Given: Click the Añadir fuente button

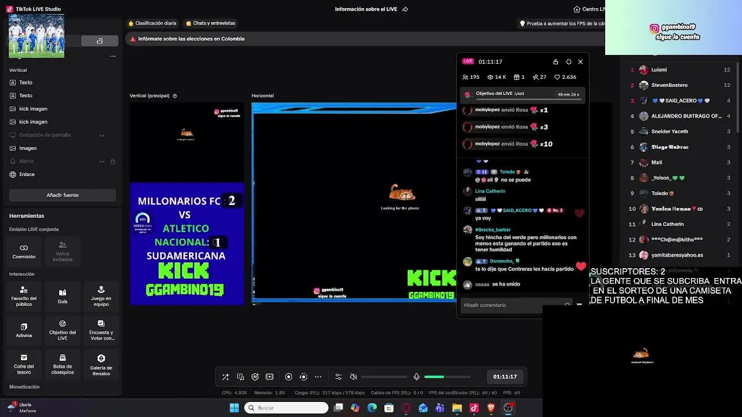Looking at the screenshot, I should point(62,195).
